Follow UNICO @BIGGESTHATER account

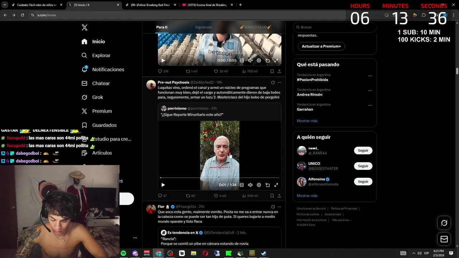(363, 166)
